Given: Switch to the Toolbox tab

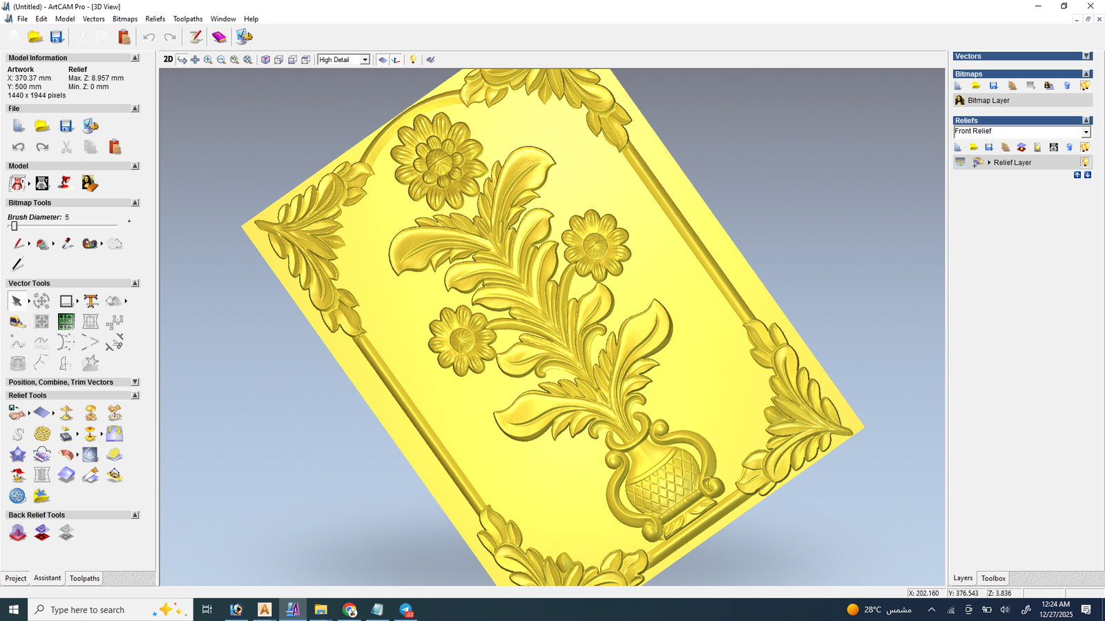Looking at the screenshot, I should point(993,578).
